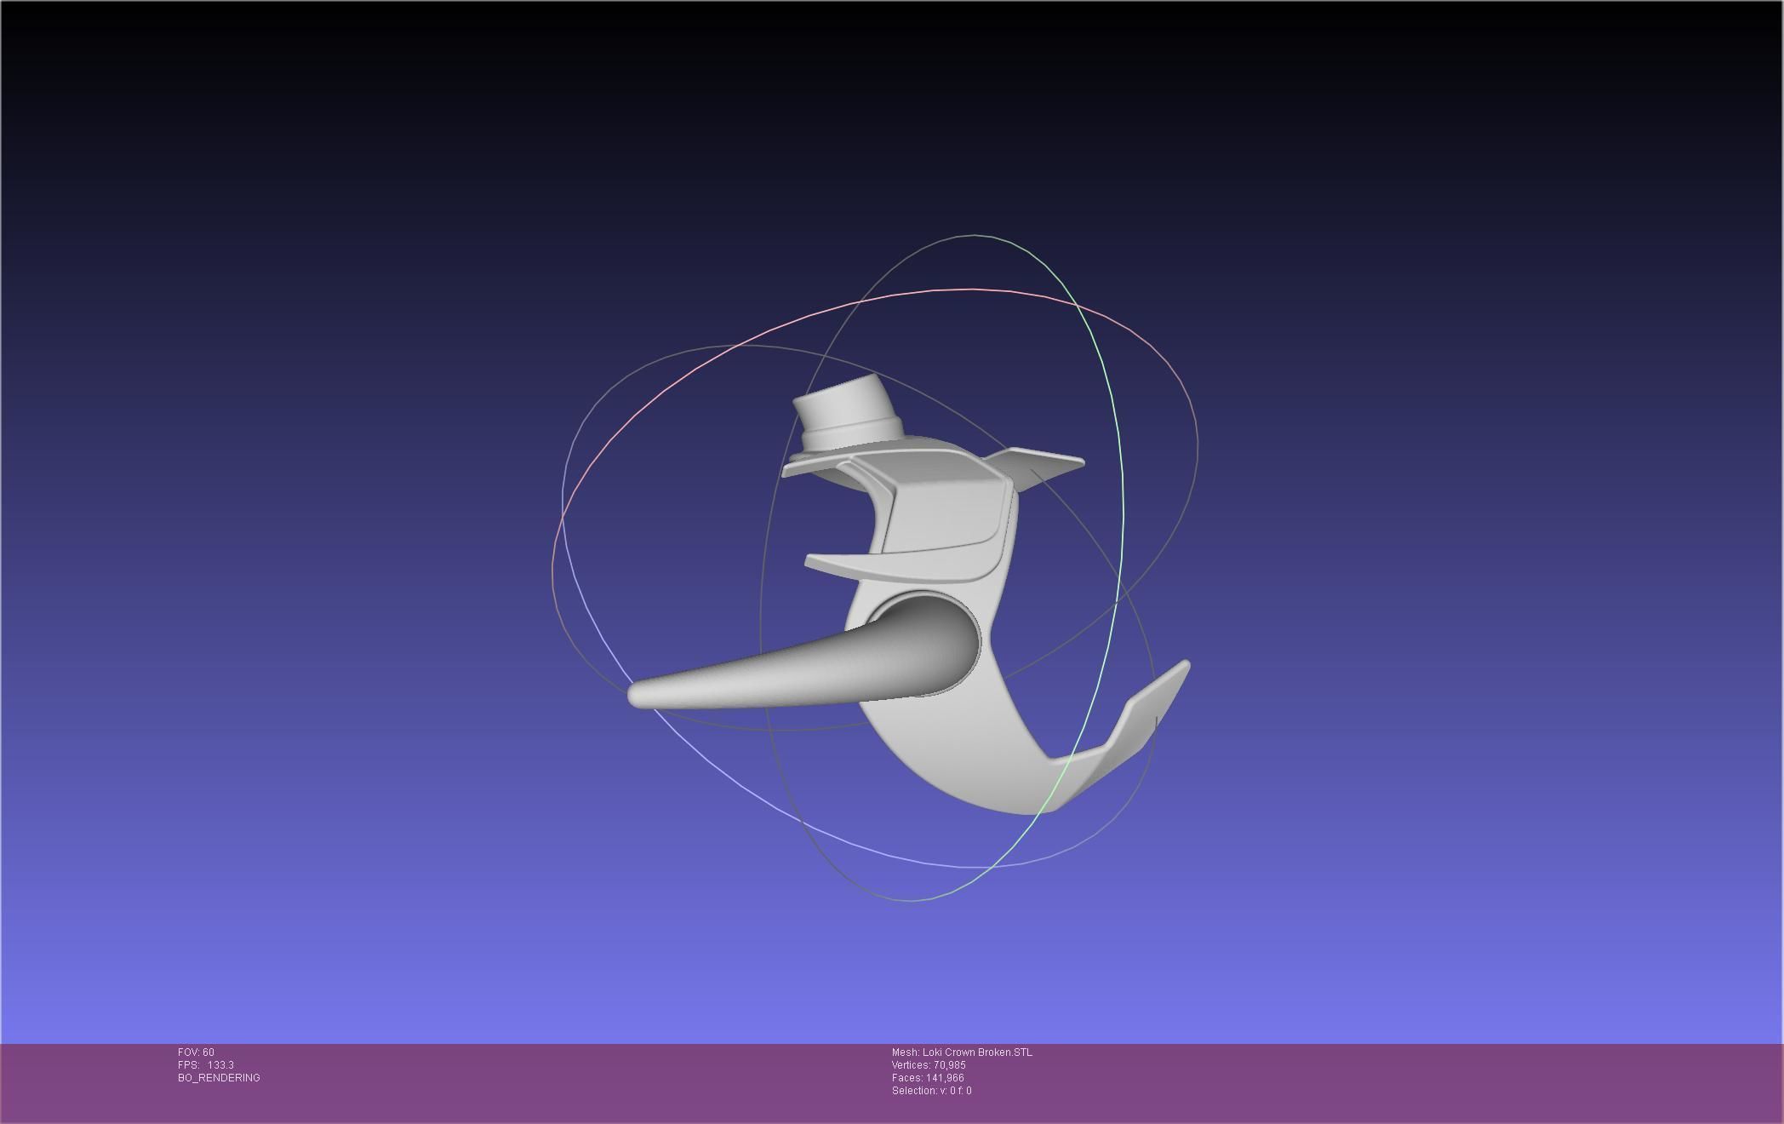Click the 'FOV: 60' status text
Image resolution: width=1784 pixels, height=1124 pixels.
tap(196, 1052)
